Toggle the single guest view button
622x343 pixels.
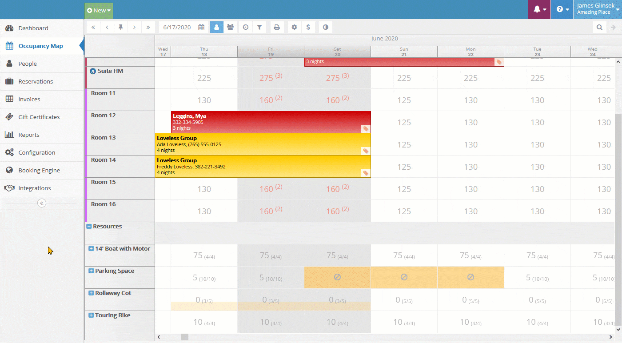point(217,27)
